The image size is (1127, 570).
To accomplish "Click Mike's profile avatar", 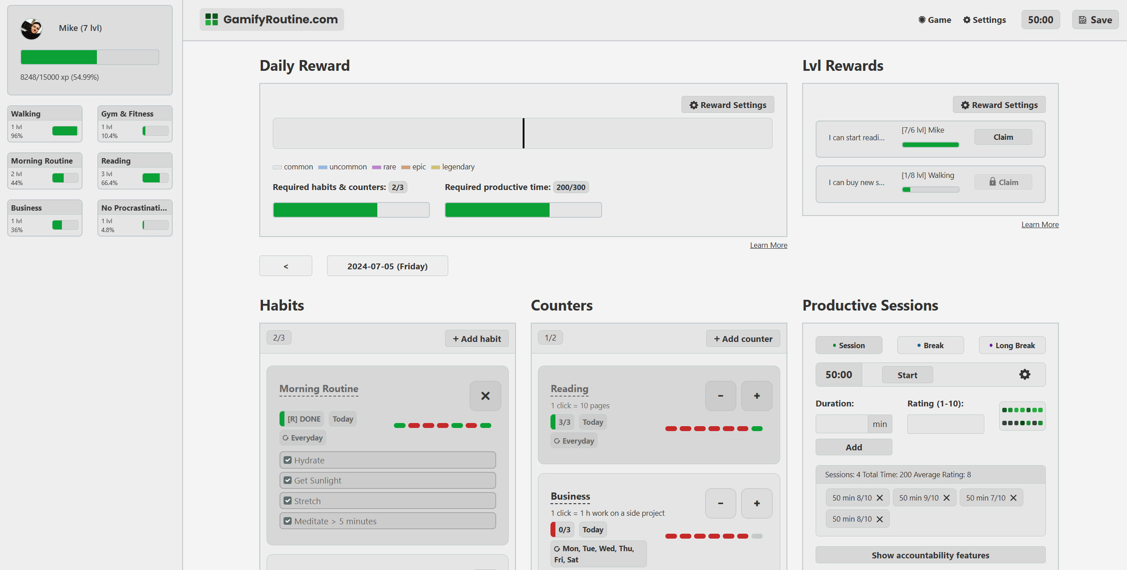I will click(x=31, y=28).
